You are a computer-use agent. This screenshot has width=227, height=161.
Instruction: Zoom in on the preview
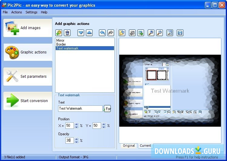151,33
